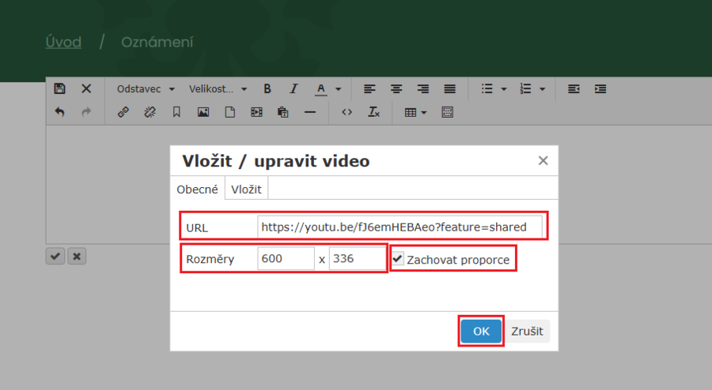Click the undo arrow icon
Image resolution: width=712 pixels, height=390 pixels.
[x=59, y=112]
